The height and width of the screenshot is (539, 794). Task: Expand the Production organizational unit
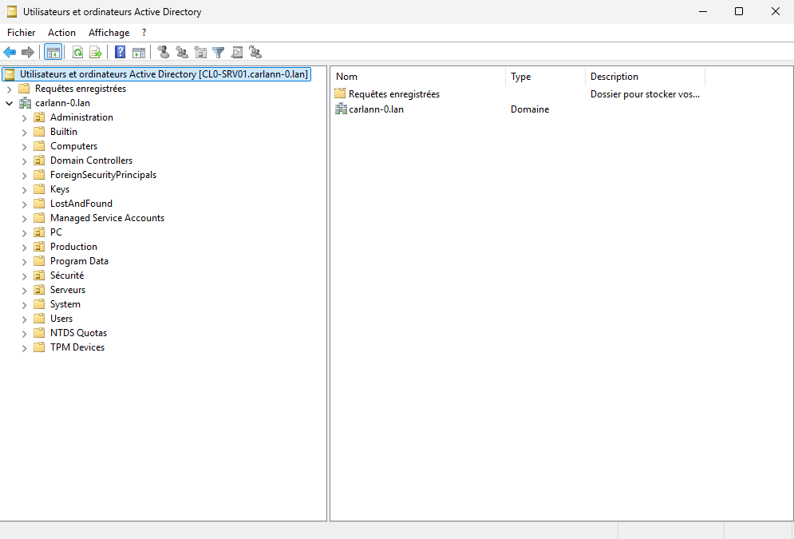[24, 248]
